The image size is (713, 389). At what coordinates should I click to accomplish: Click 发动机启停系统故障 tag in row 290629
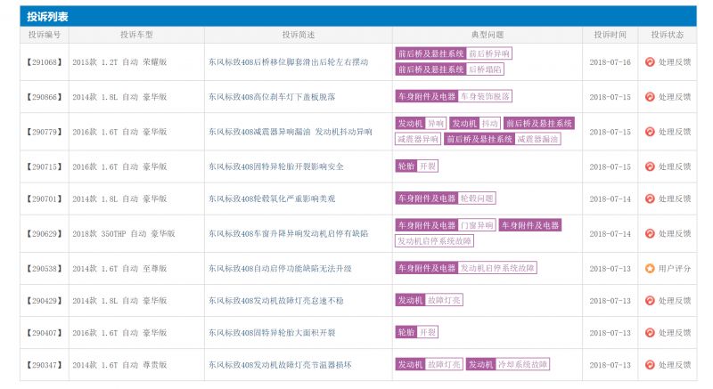click(x=434, y=241)
